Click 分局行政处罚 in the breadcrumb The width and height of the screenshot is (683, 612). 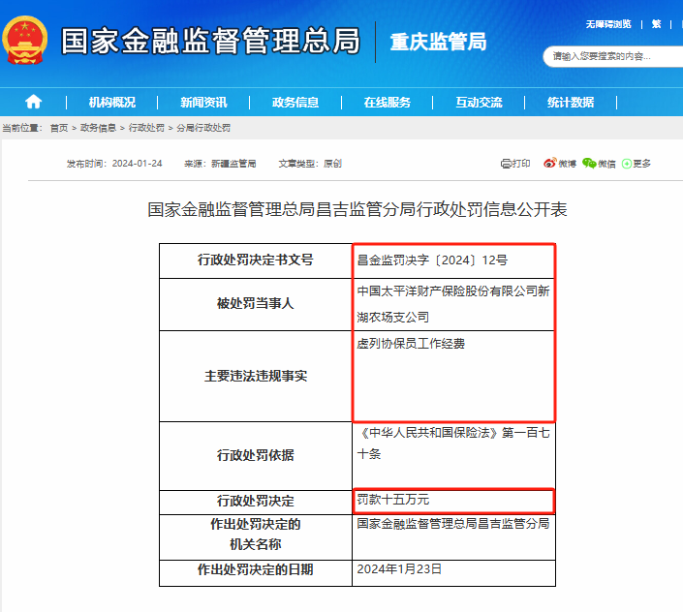(202, 128)
